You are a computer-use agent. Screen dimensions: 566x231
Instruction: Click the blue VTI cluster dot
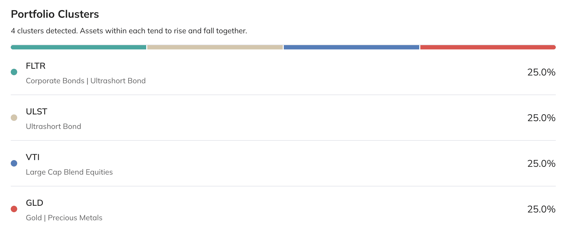click(x=14, y=163)
